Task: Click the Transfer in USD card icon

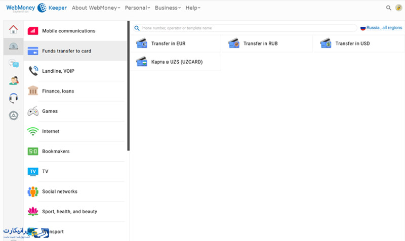Action: [326, 43]
